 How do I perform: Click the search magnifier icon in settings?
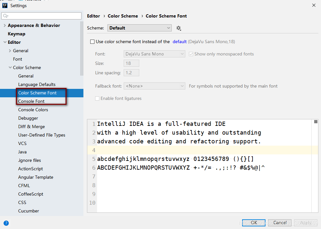6,16
